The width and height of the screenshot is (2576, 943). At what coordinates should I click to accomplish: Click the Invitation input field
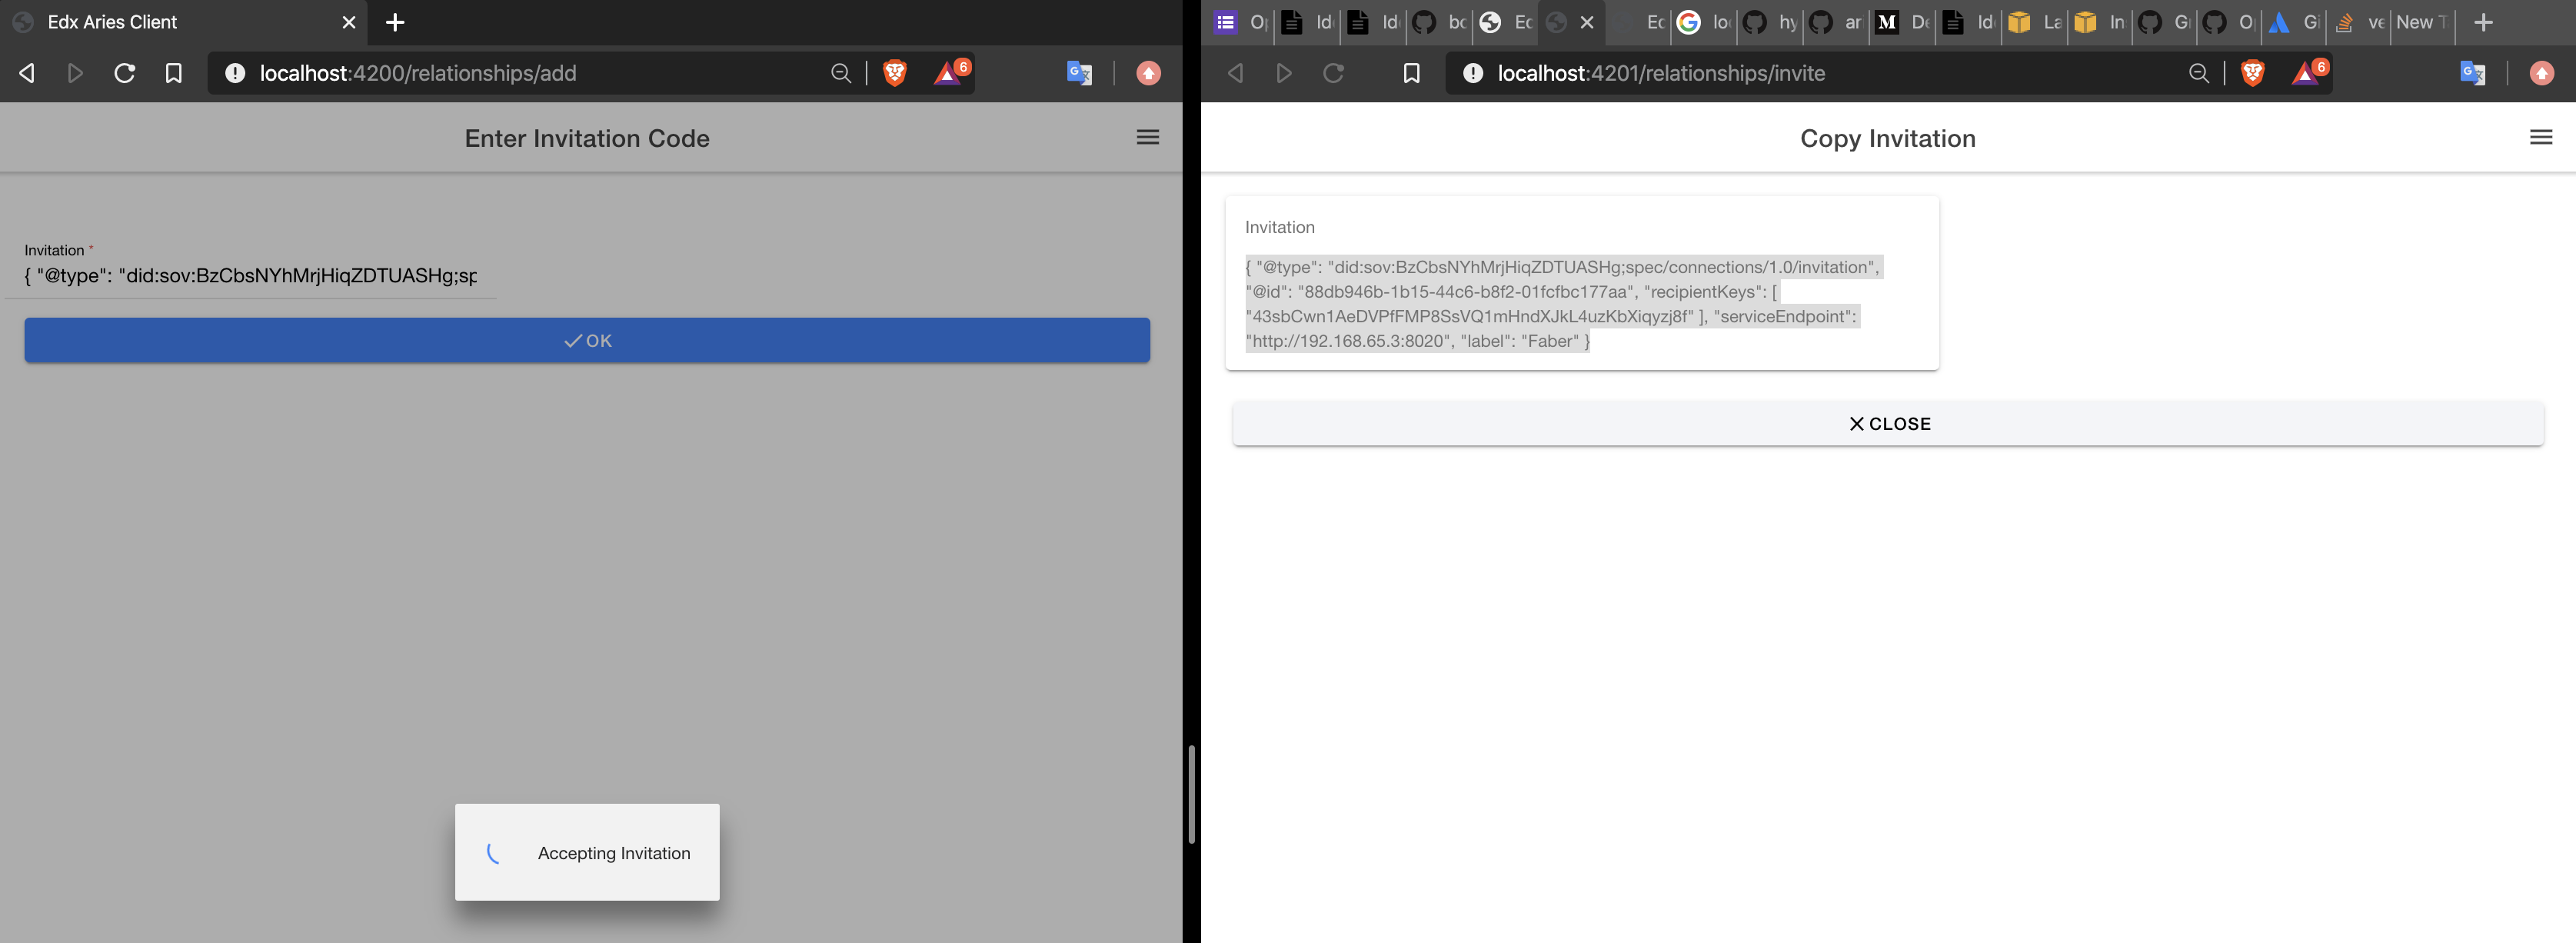[x=250, y=276]
